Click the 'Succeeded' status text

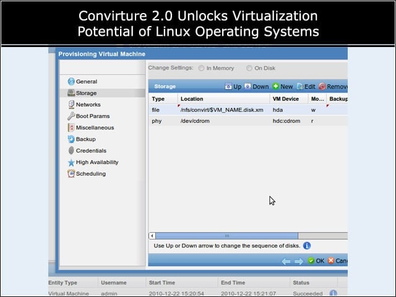tap(308, 294)
